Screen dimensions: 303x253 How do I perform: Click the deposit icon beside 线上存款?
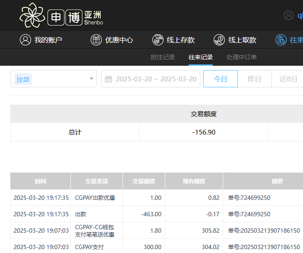coord(158,40)
